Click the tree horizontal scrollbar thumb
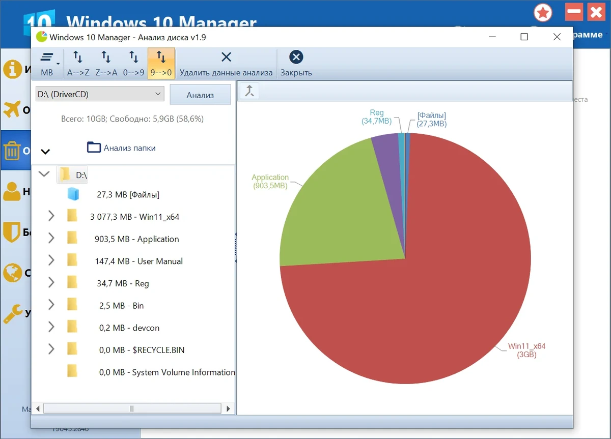 tap(132, 408)
